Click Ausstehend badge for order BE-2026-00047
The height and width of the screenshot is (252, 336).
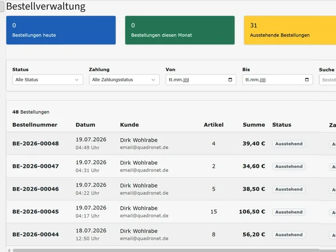289,166
